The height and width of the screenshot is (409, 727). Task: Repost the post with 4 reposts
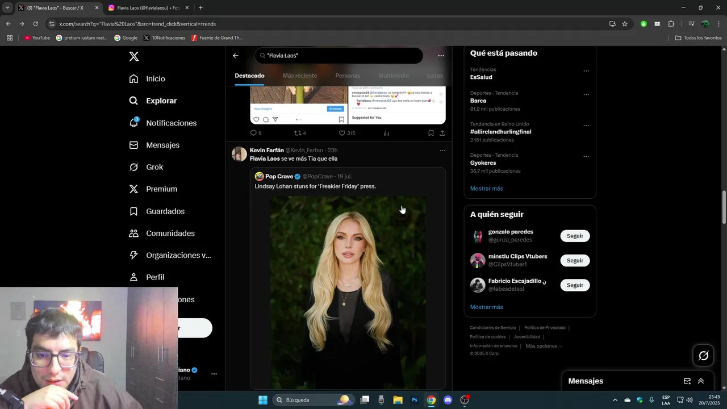(300, 133)
